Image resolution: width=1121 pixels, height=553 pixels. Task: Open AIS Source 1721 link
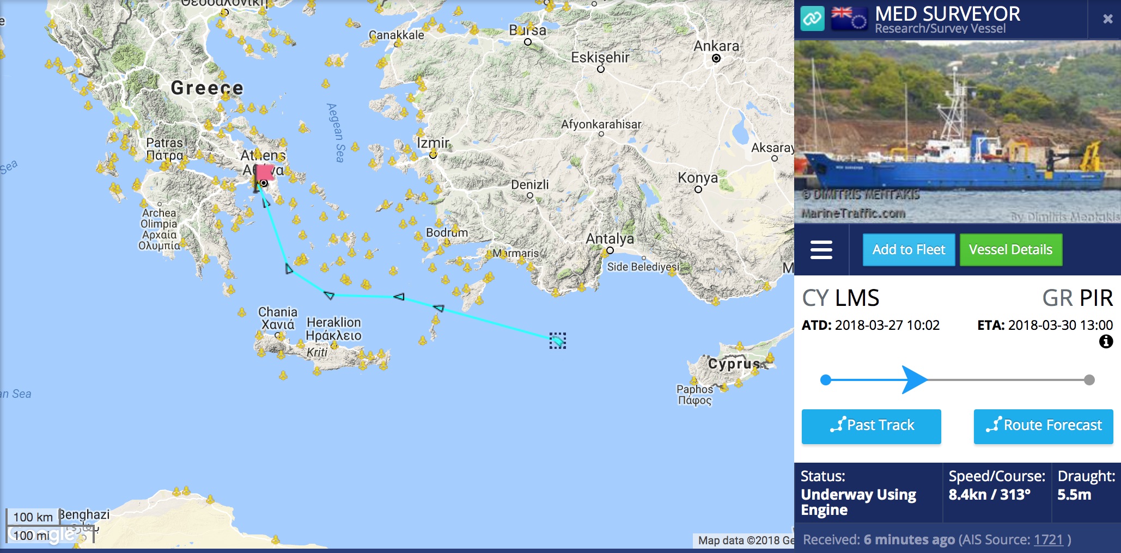(1048, 539)
